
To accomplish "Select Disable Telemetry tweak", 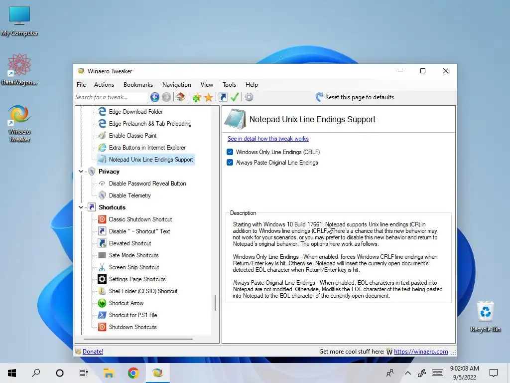I will 130,195.
